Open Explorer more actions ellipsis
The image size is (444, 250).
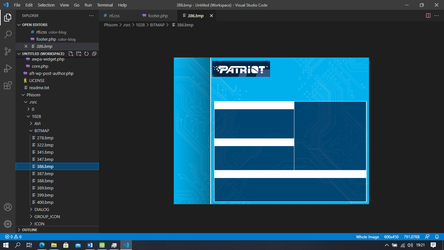click(x=91, y=16)
